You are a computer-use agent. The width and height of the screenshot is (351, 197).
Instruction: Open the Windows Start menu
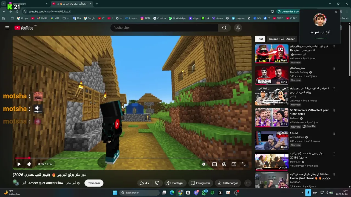coord(115,193)
